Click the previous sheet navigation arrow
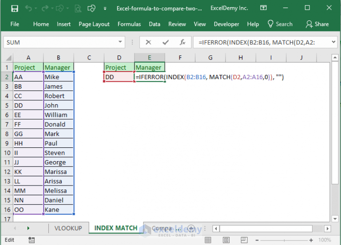The image size is (341, 245). (15, 228)
